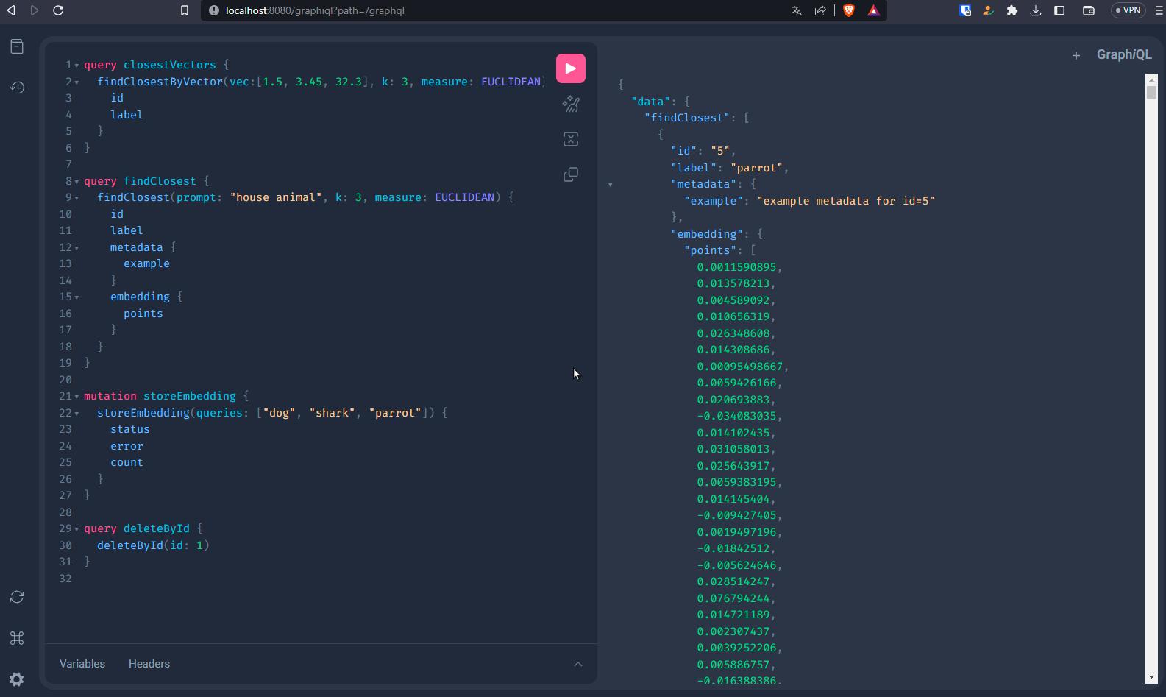Reload the page with the refresh icon
Image resolution: width=1166 pixels, height=697 pixels.
point(58,10)
